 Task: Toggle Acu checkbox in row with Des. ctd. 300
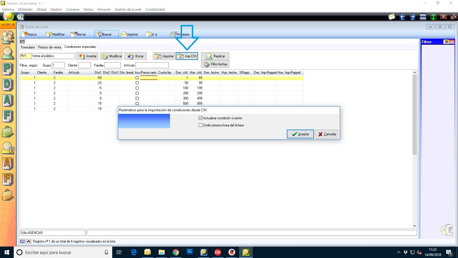point(137,98)
